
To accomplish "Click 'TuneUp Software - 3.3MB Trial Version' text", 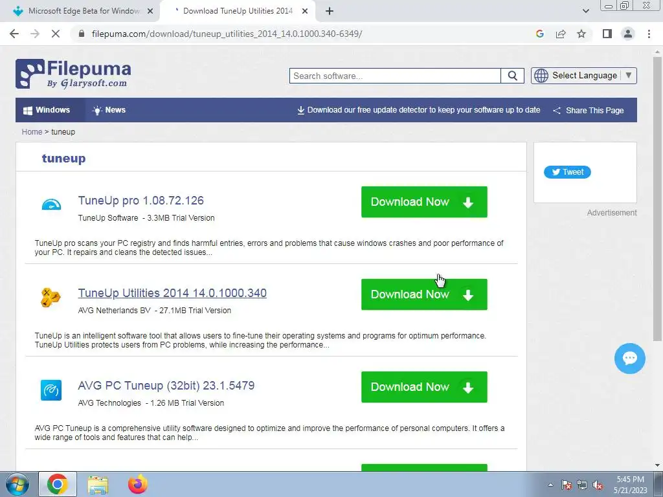I will tap(146, 218).
